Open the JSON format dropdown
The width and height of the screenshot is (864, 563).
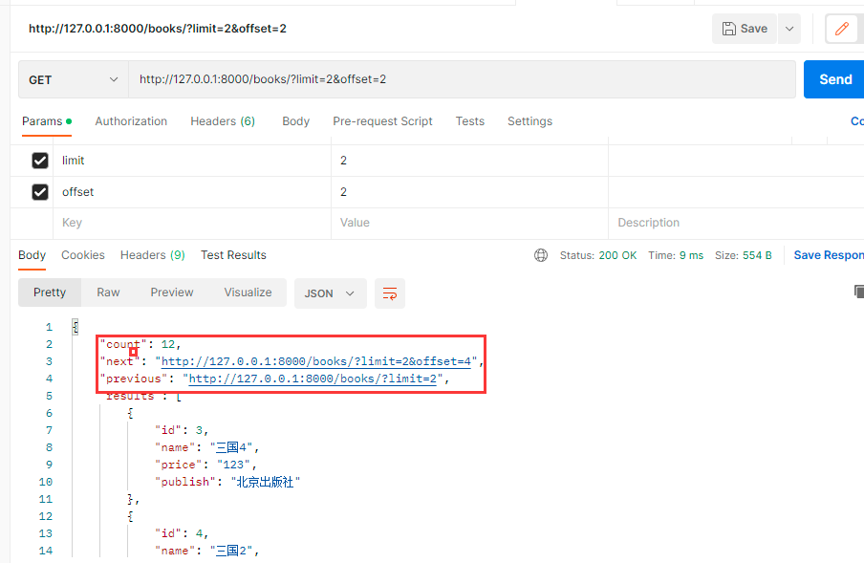pyautogui.click(x=330, y=293)
